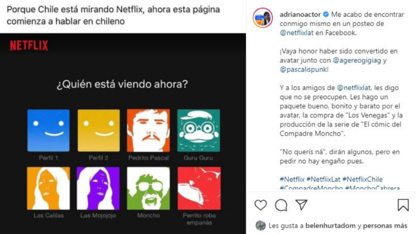Follow the @agereogigiag mention link
416x234 pixels.
357,60
